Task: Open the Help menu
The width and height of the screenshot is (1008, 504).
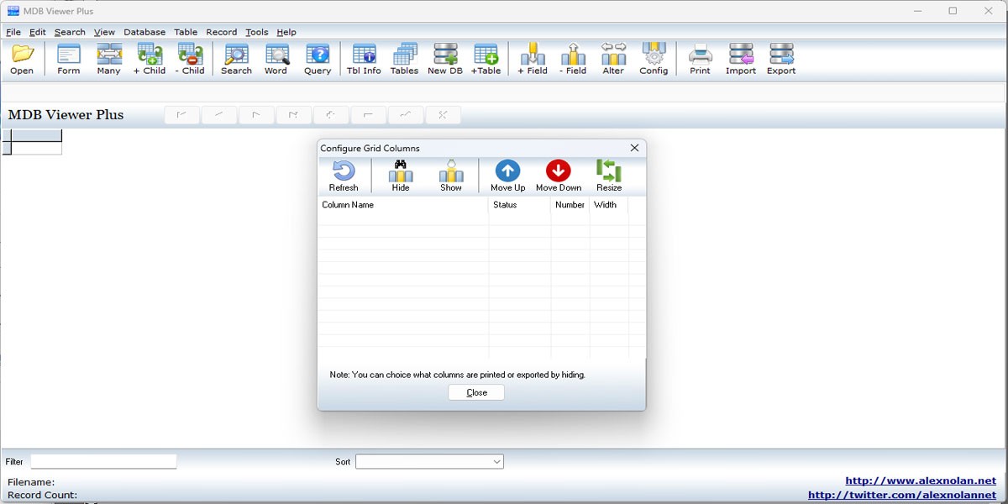Action: 286,32
